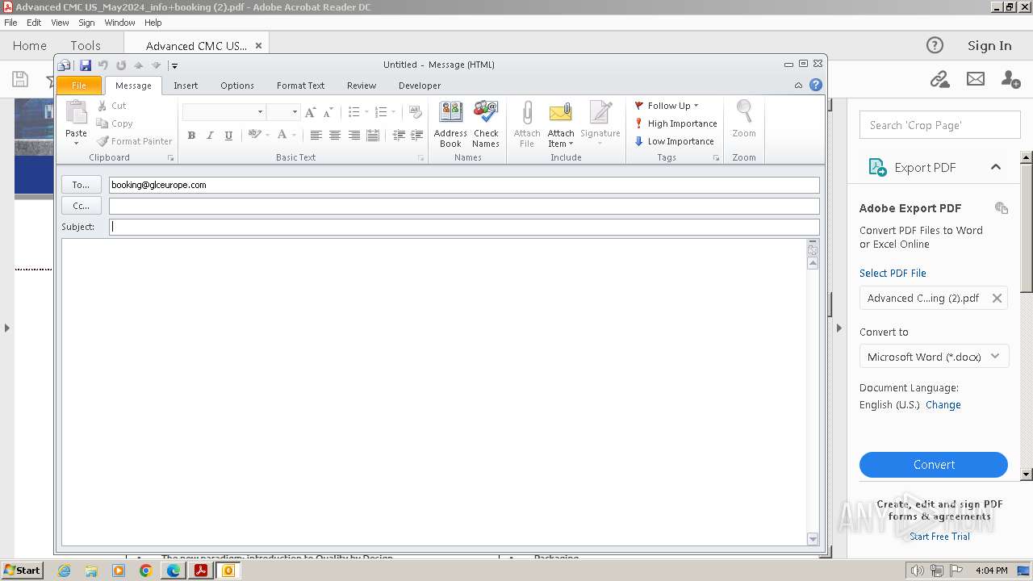The image size is (1033, 581).
Task: Click Decrease Indent icon
Action: point(399,136)
